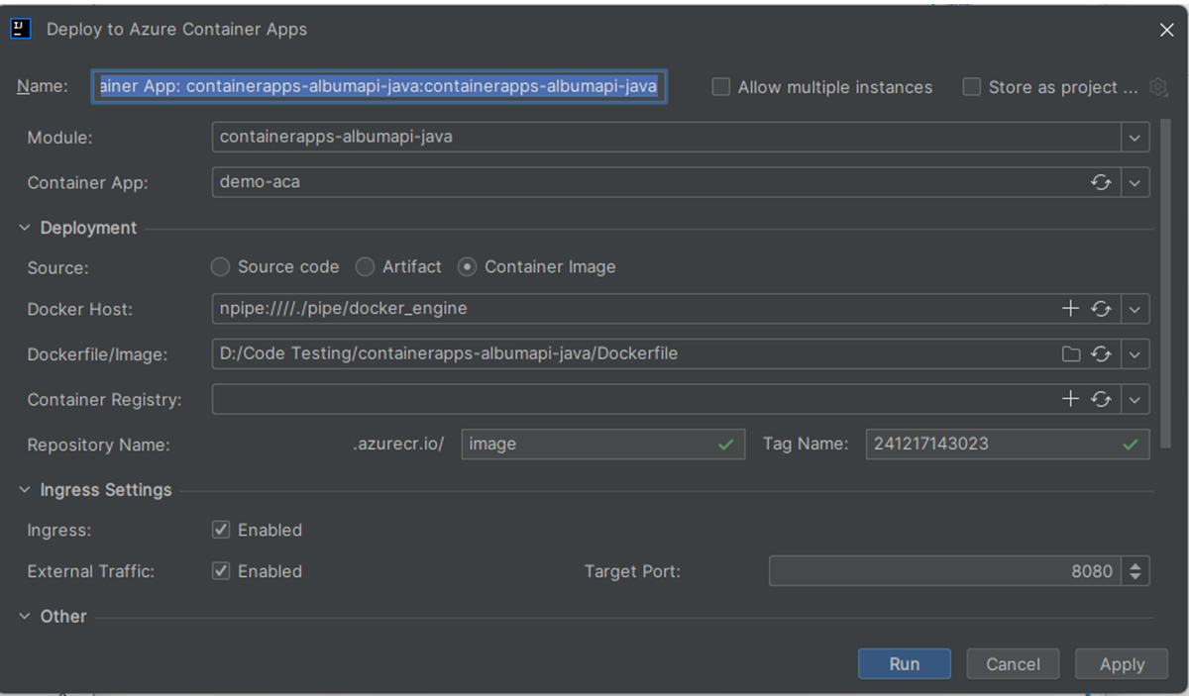Refresh the Container Registry list

click(1101, 399)
